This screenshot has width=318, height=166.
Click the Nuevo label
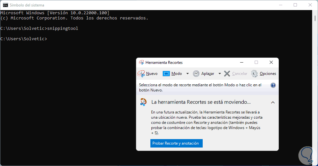(152, 74)
